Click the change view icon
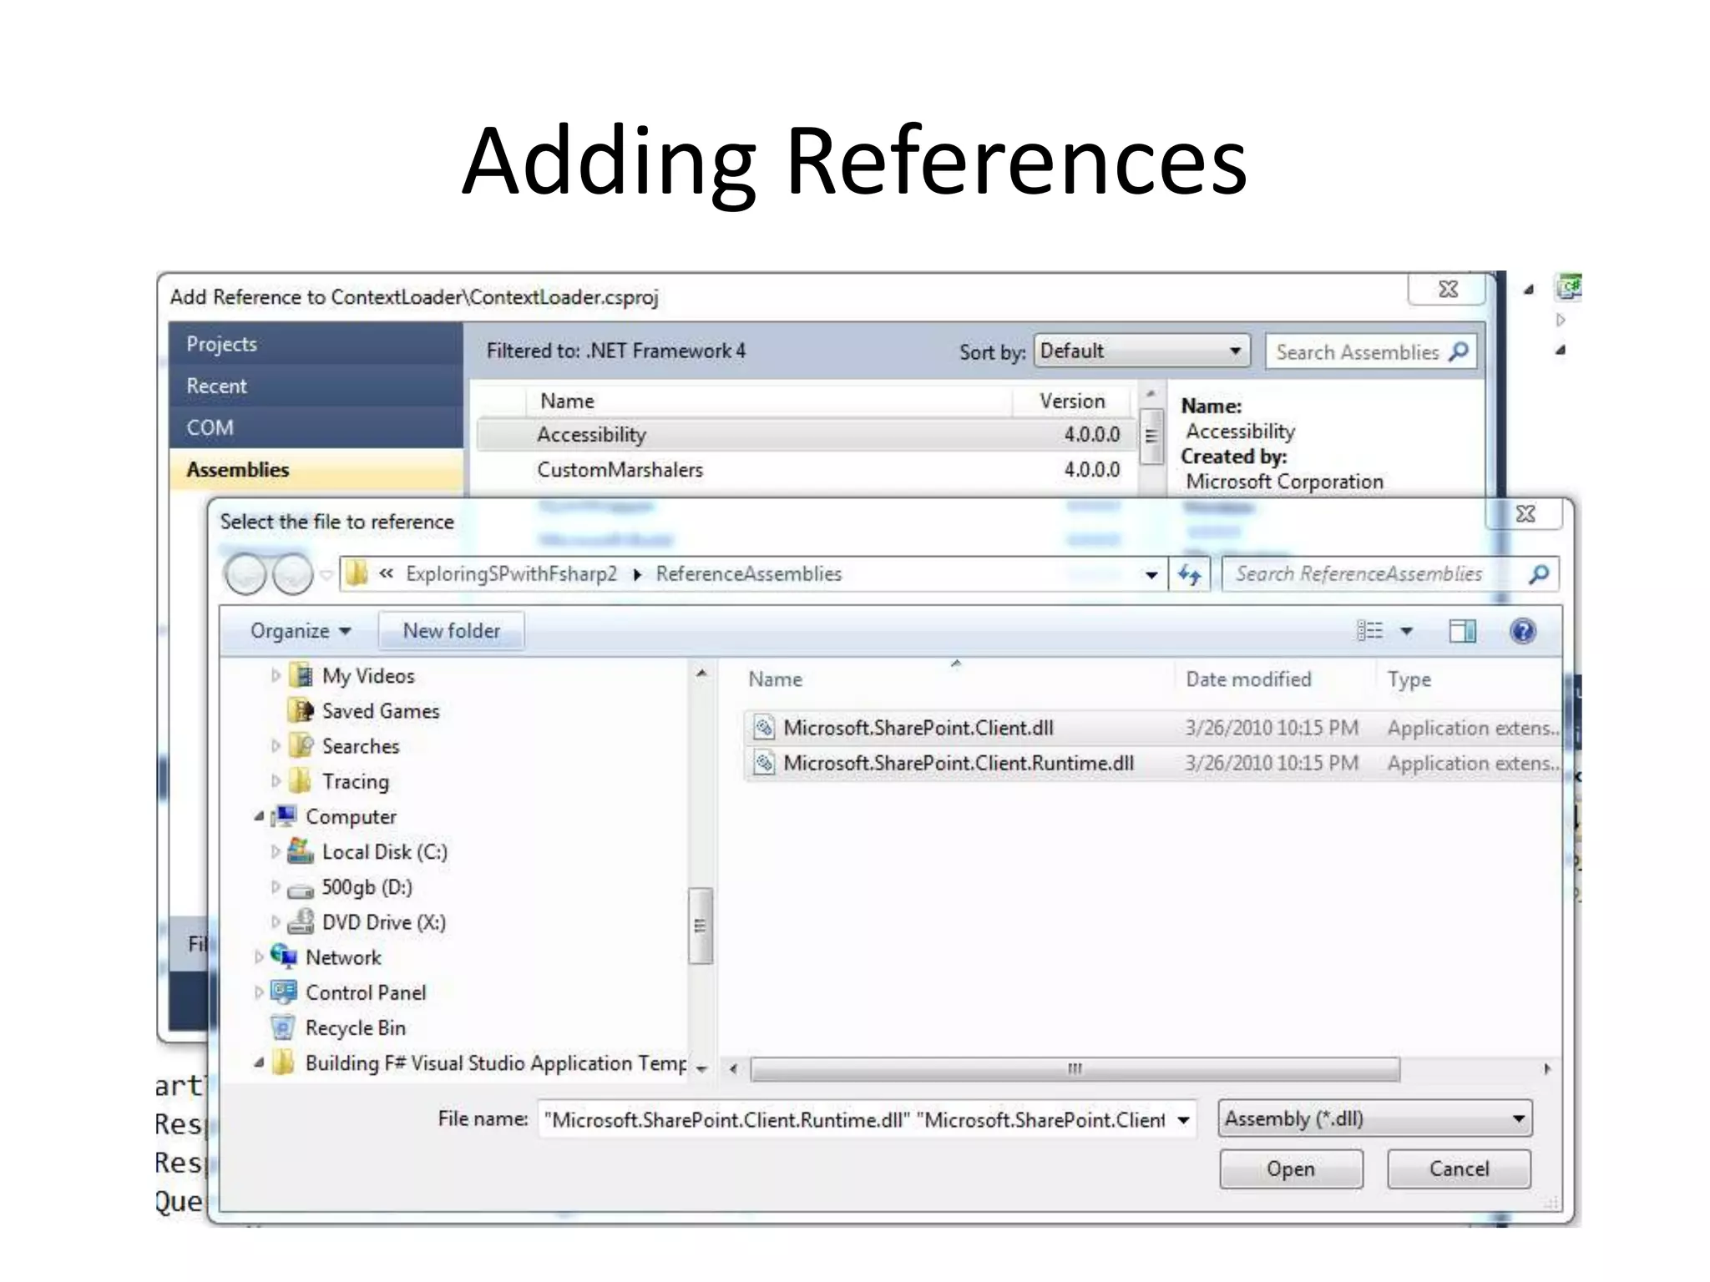The width and height of the screenshot is (1710, 1282). (1370, 631)
